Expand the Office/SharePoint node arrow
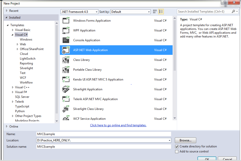This screenshot has width=241, height=161. point(17,49)
